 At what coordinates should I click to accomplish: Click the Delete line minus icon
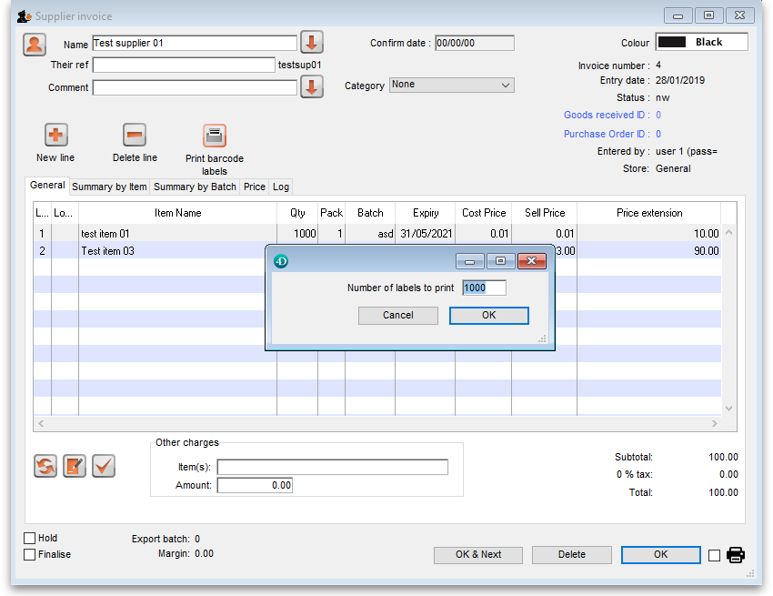[135, 136]
